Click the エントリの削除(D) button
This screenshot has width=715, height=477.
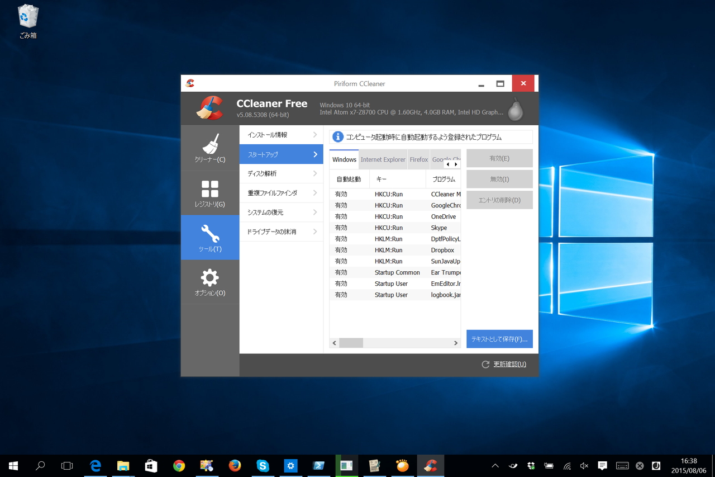point(499,200)
